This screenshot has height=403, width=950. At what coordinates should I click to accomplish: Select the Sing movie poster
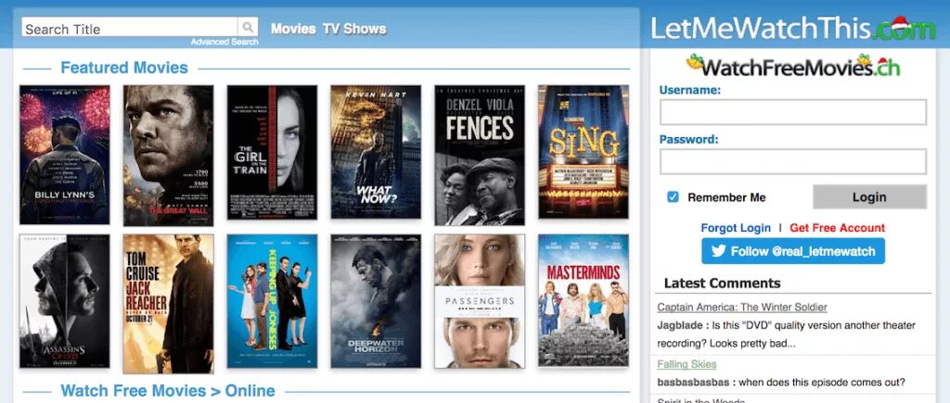pos(584,152)
